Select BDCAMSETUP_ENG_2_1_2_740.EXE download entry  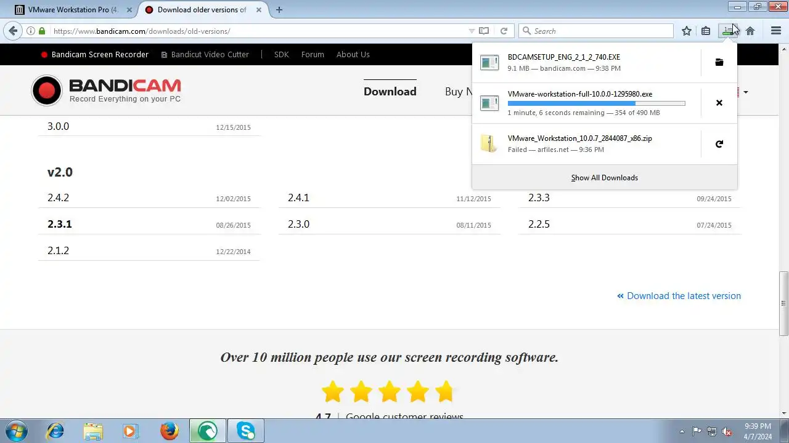click(586, 62)
